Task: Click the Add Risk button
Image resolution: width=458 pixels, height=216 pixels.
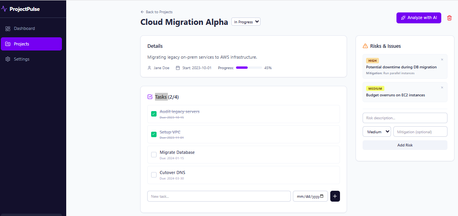Action: click(x=405, y=145)
